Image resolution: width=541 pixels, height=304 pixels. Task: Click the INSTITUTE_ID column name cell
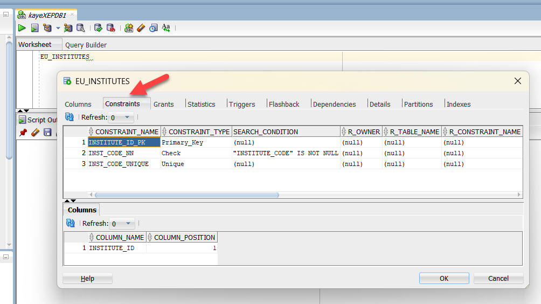point(117,248)
